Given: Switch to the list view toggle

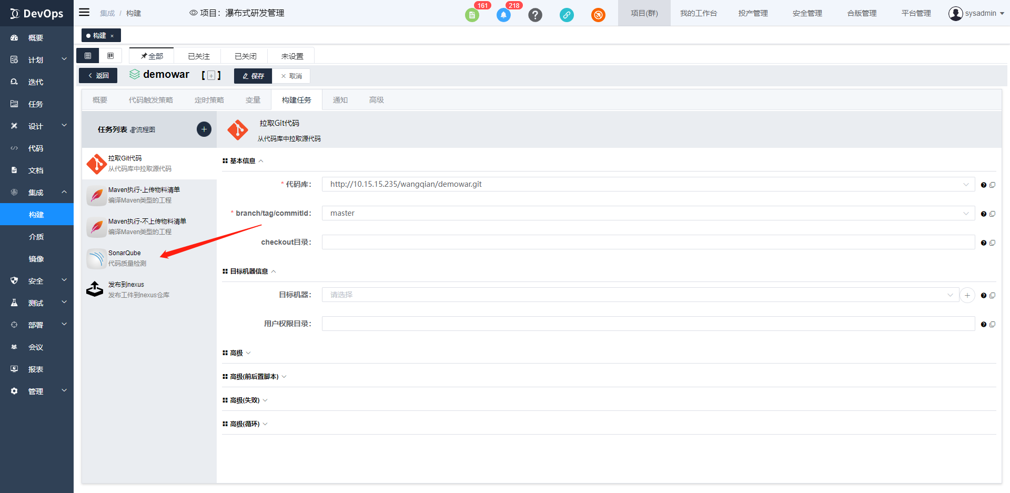Looking at the screenshot, I should [88, 56].
